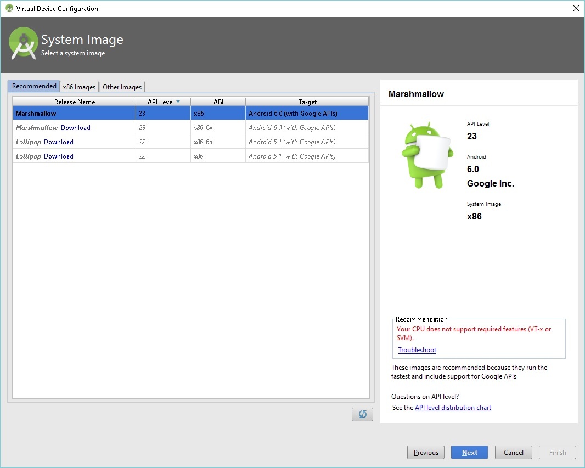This screenshot has width=585, height=468.
Task: Sort by the API Level column arrow
Action: coord(178,102)
